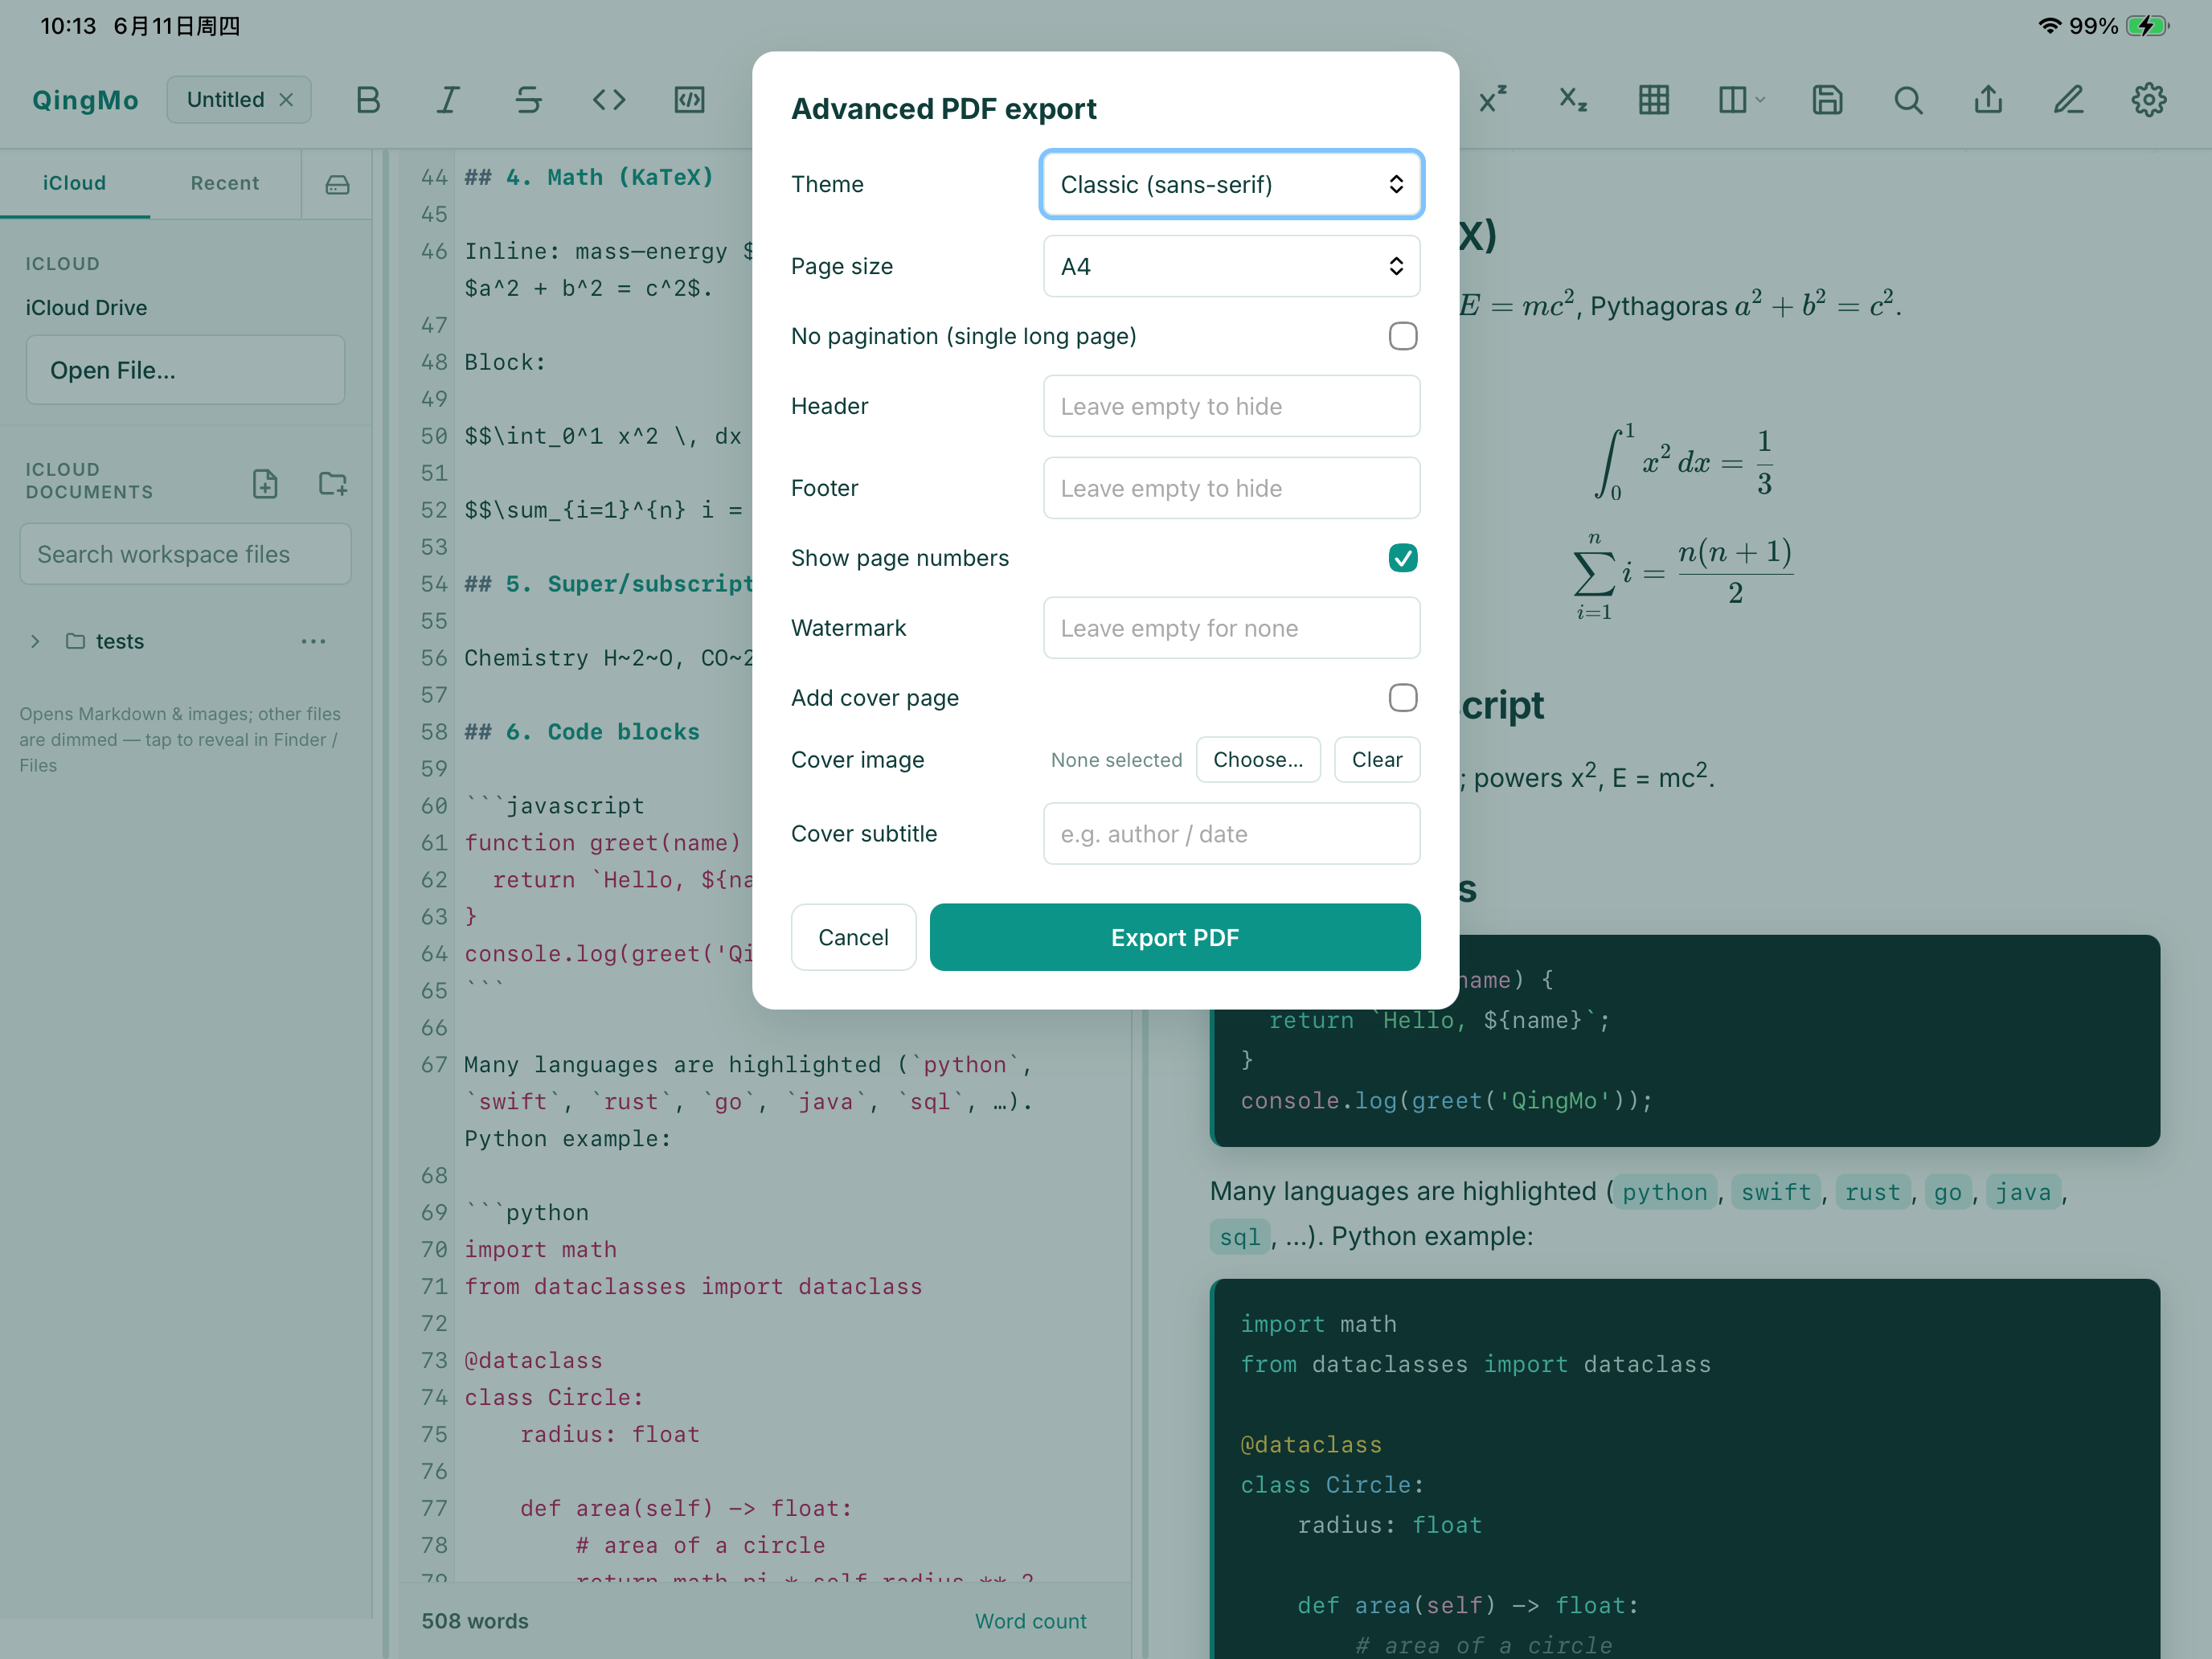Screen dimensions: 2212x1659
Task: Focus the Watermark input field
Action: click(1231, 628)
